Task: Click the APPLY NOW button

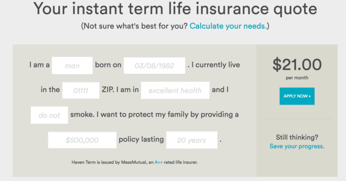Action: [297, 96]
